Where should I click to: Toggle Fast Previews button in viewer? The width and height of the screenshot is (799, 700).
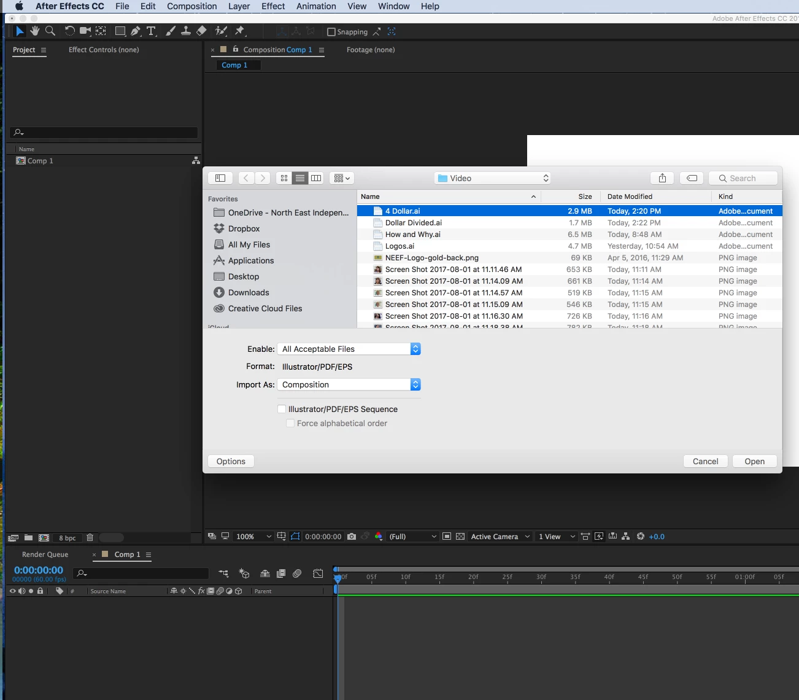pyautogui.click(x=599, y=536)
